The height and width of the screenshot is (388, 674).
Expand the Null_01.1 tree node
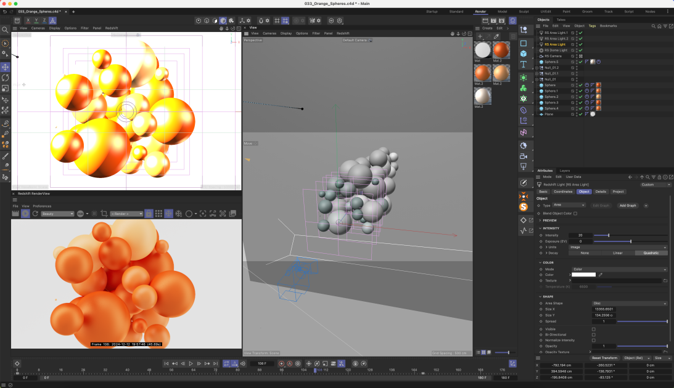(537, 73)
